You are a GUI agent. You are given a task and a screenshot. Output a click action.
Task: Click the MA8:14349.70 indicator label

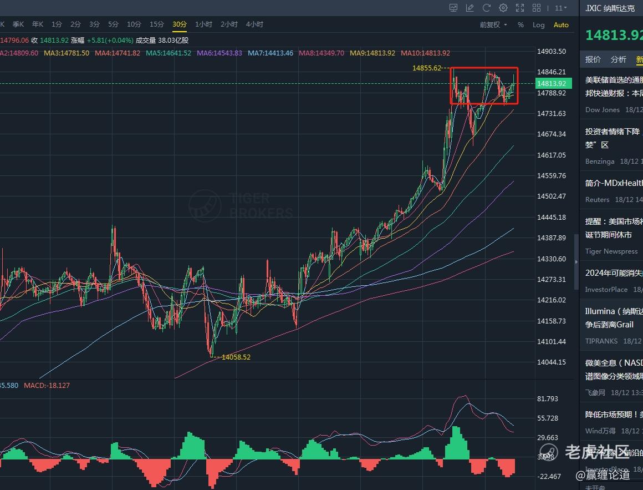point(321,53)
